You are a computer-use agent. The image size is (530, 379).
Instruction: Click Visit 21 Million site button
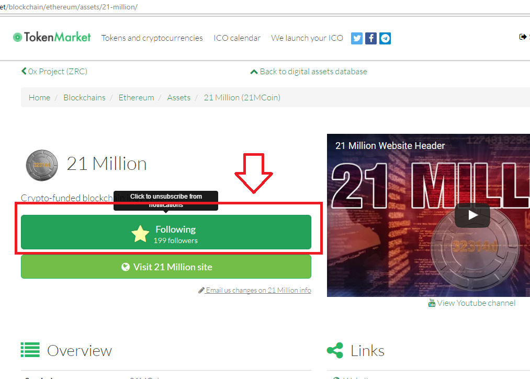(166, 267)
